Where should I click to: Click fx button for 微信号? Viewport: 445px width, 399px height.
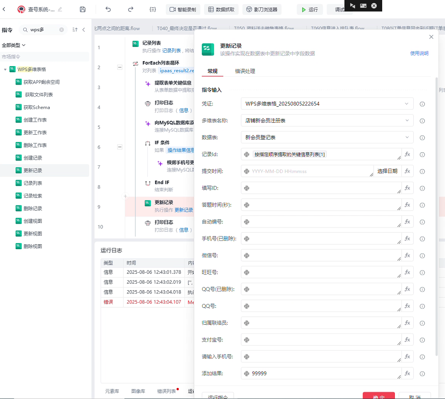click(407, 255)
